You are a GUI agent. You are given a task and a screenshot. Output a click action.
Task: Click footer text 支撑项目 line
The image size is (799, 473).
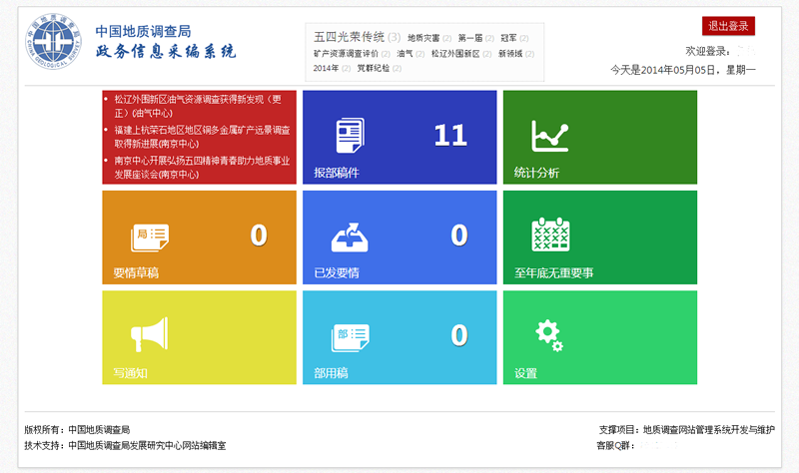687,430
